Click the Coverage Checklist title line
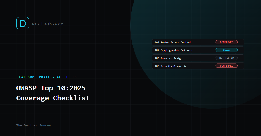The width and height of the screenshot is (261, 136). point(53,98)
